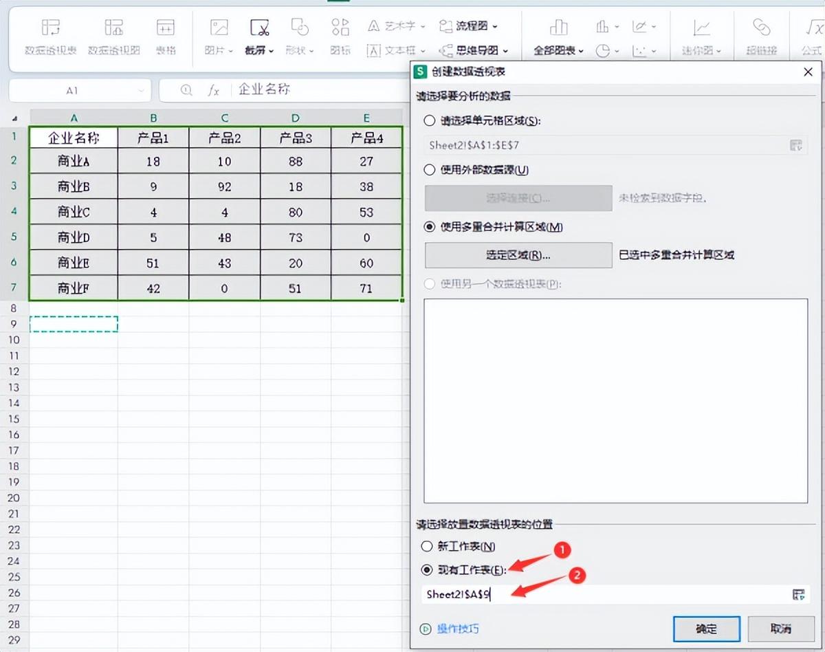Click the 数据透视表 PivotTable ribbon icon
The width and height of the screenshot is (825, 652).
click(x=51, y=28)
